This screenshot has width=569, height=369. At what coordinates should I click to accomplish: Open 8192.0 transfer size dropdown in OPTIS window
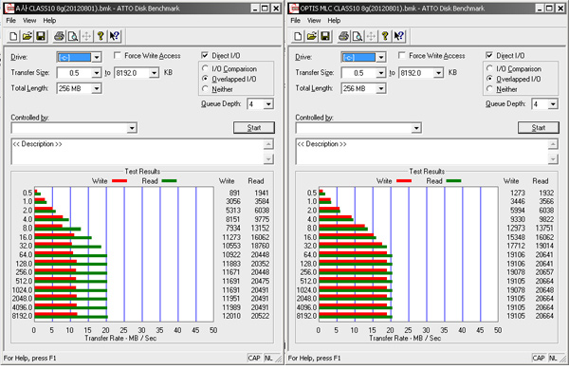pos(439,73)
